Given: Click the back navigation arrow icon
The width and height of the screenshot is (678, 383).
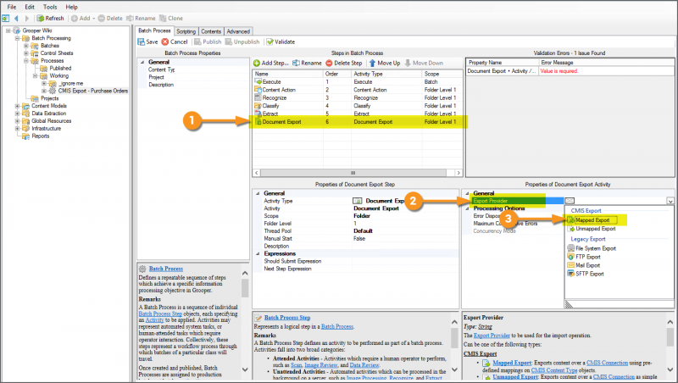Looking at the screenshot, I should [x=16, y=18].
